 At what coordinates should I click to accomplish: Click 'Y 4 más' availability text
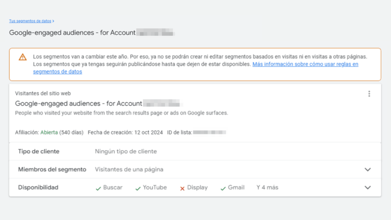pos(267,187)
